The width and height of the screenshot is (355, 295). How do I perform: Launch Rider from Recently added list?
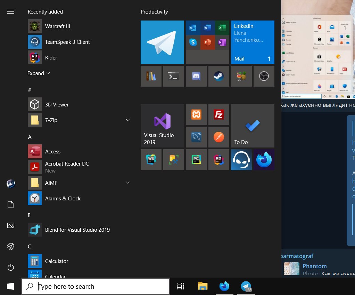pos(79,58)
